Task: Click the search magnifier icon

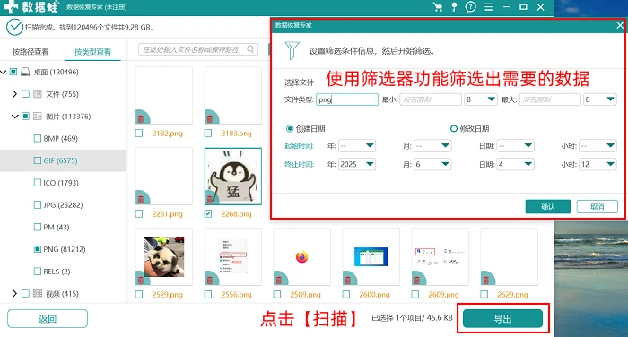Action: coord(250,49)
